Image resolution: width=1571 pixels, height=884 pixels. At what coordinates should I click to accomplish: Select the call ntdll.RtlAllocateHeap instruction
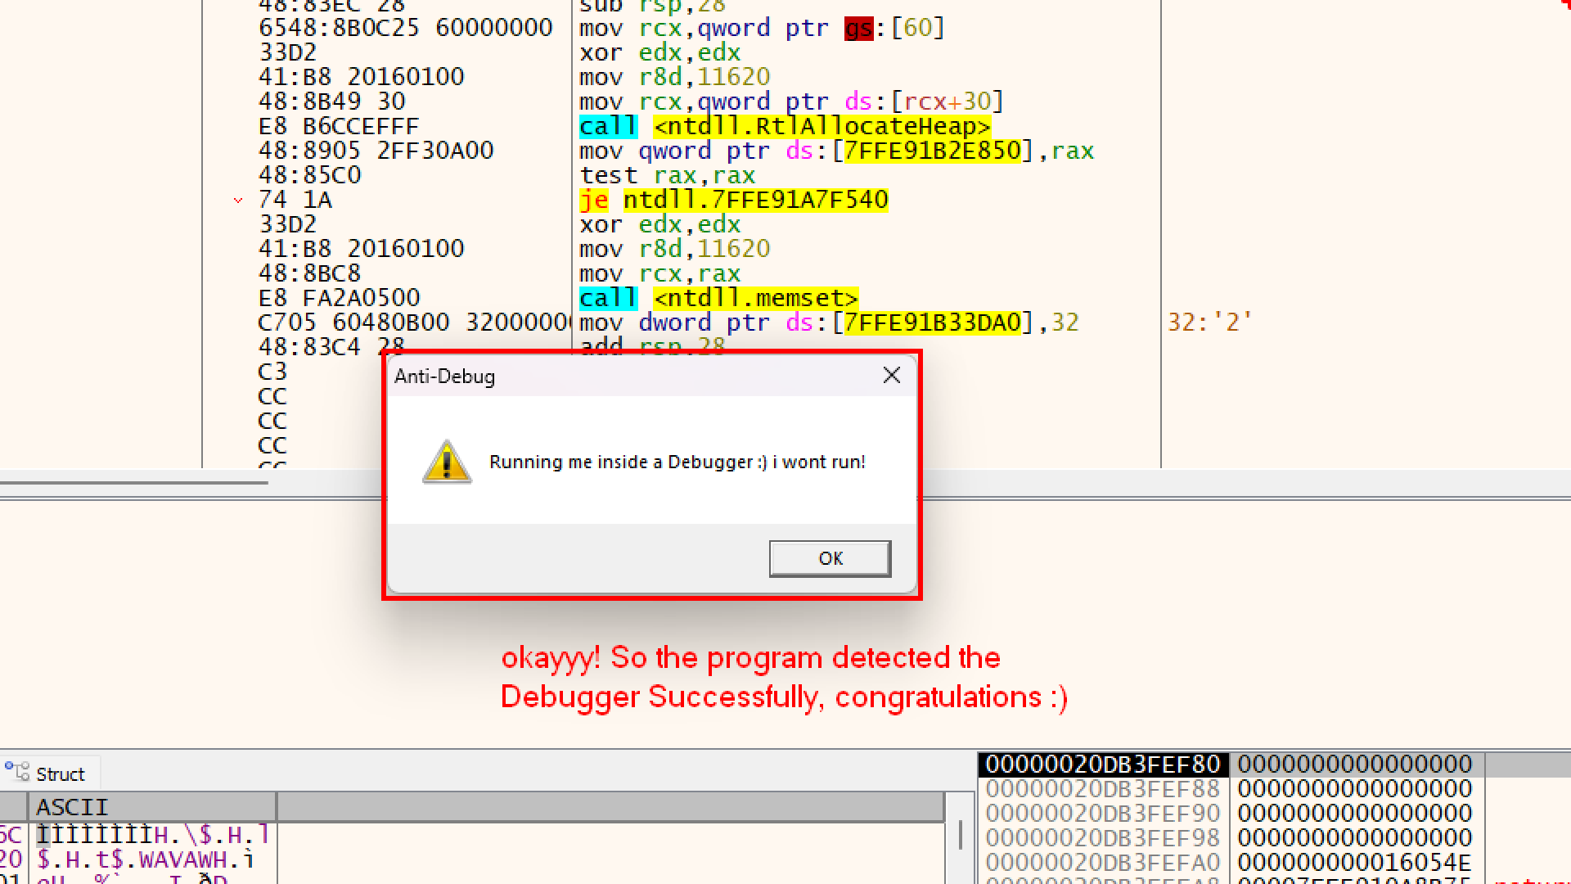pos(784,126)
